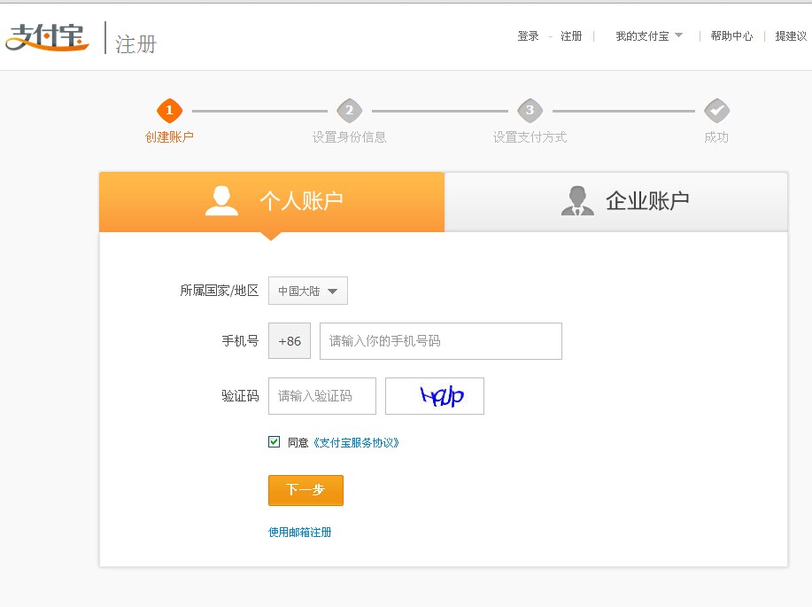
Task: Click the checkmark icon above 成功
Action: (x=716, y=111)
